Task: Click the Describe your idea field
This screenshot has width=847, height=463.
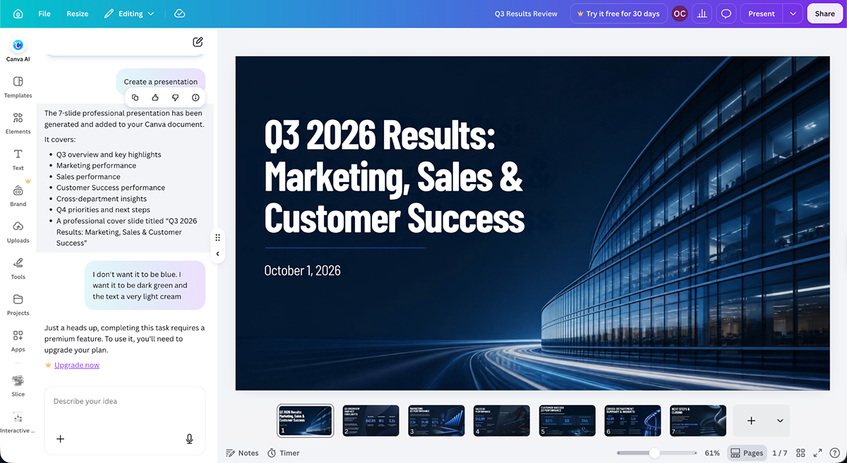Action: [x=125, y=401]
